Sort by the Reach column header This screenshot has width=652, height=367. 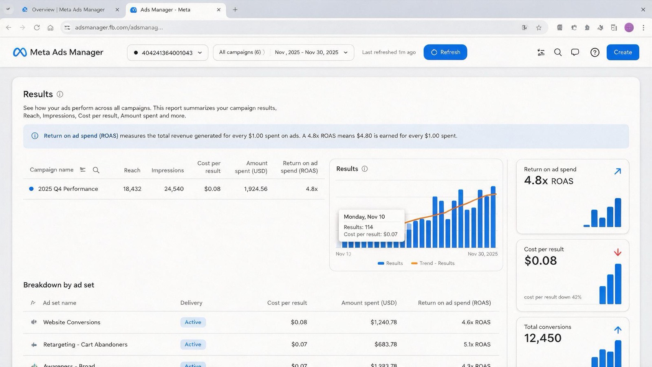click(x=132, y=170)
